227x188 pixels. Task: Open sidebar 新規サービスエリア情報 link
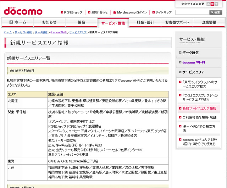pyautogui.click(x=199, y=109)
